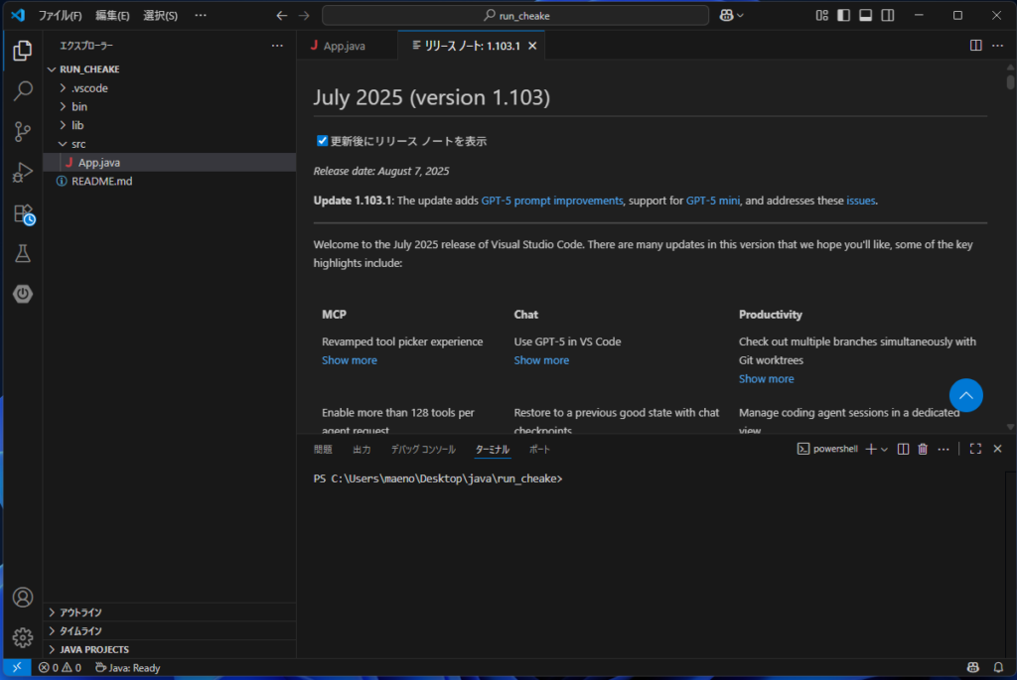Open Customize Layout icon

tap(821, 15)
